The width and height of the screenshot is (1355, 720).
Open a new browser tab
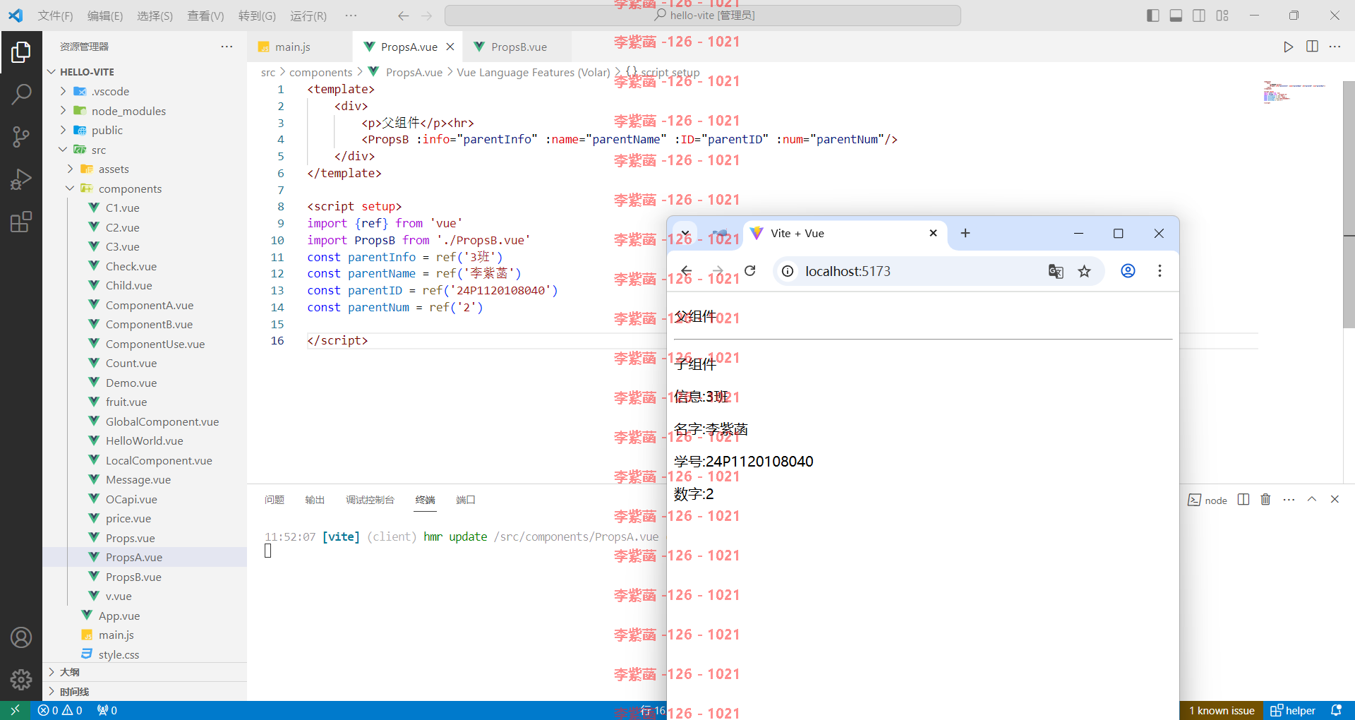(965, 233)
